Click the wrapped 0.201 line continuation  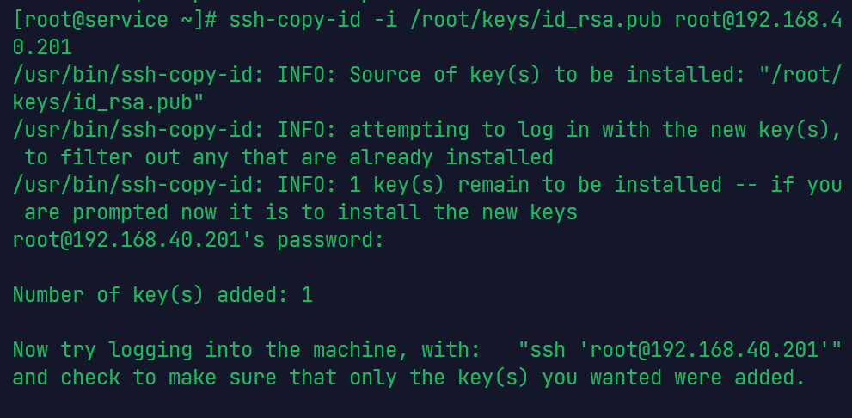click(42, 47)
